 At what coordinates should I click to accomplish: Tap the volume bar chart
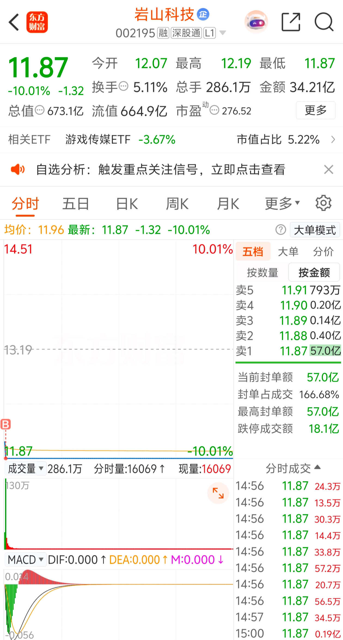coord(118,514)
